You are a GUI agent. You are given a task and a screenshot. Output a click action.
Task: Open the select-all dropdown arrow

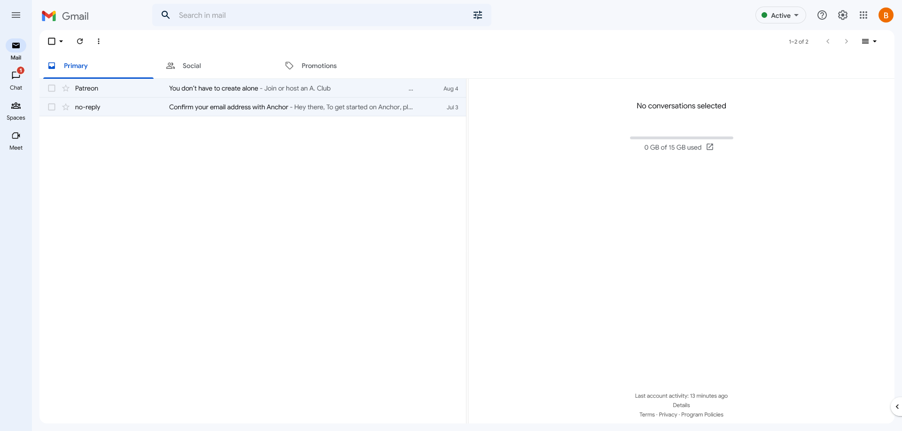click(x=61, y=41)
